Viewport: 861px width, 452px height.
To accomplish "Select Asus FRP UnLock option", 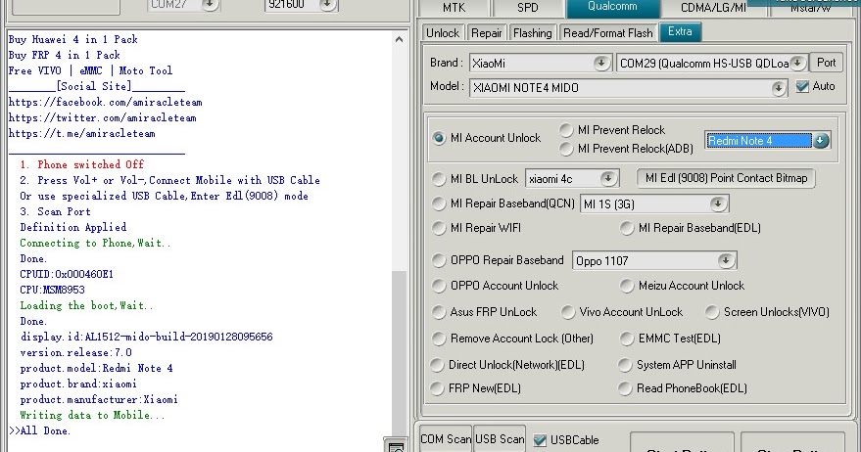I will pyautogui.click(x=439, y=312).
